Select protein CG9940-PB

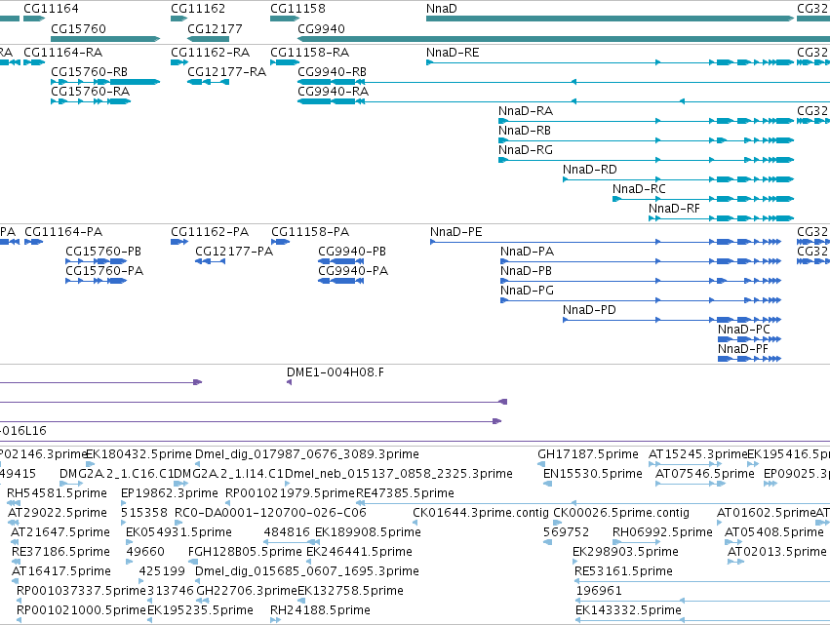[x=352, y=252]
